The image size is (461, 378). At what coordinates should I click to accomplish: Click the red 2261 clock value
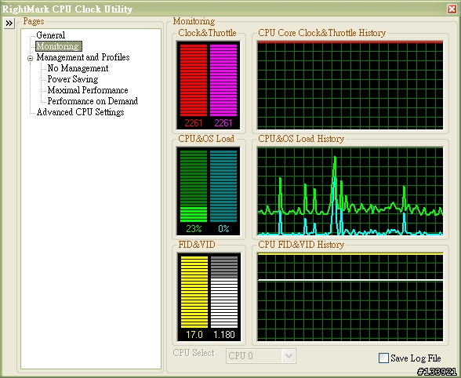194,123
